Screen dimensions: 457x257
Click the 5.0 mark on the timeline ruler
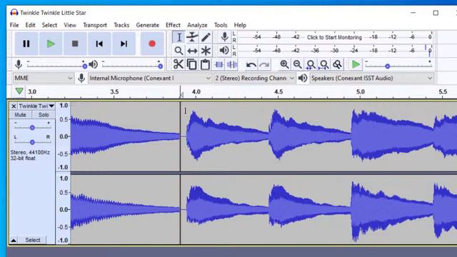click(360, 91)
